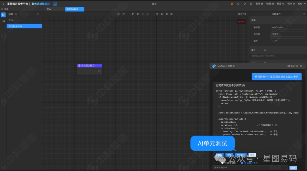This screenshot has height=171, width=307.
Task: Switch to the 定位到坐标点 canvas tab
Action: [x=74, y=9]
